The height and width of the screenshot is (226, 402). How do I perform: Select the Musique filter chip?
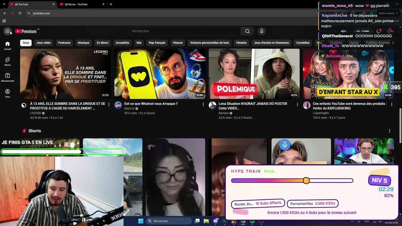(x=84, y=43)
